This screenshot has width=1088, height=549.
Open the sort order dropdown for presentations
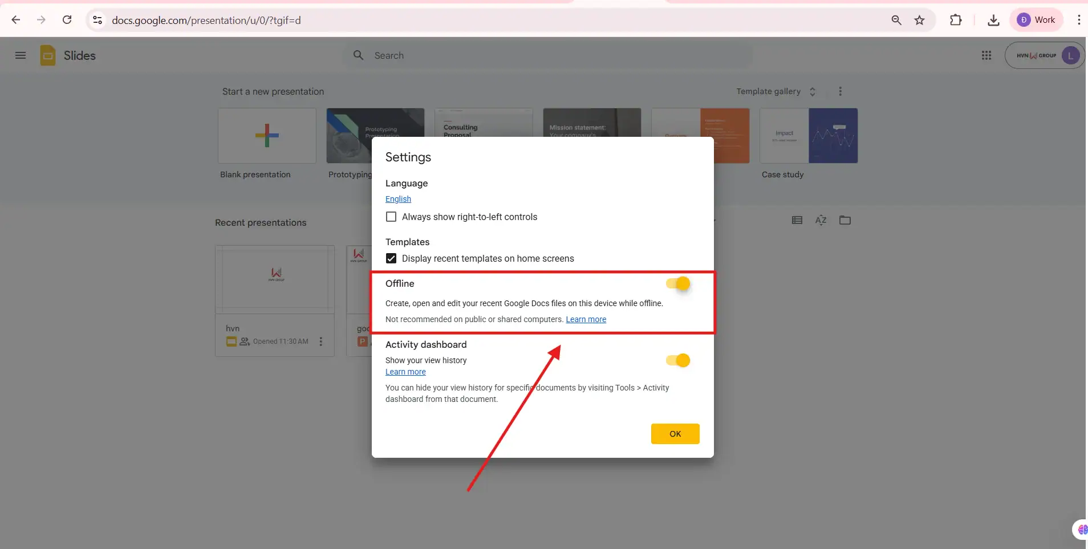pyautogui.click(x=821, y=220)
